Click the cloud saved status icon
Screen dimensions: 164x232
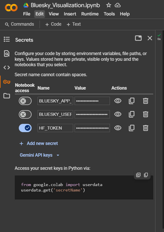[118, 5]
